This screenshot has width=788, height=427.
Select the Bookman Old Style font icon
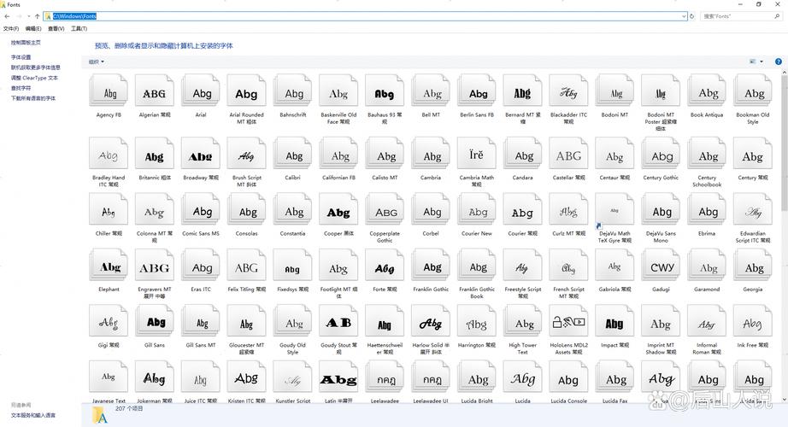pos(753,91)
